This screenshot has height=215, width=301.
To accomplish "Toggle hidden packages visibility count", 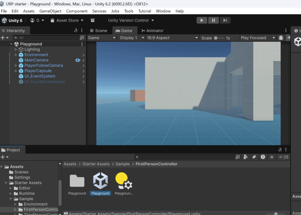I will (x=283, y=157).
